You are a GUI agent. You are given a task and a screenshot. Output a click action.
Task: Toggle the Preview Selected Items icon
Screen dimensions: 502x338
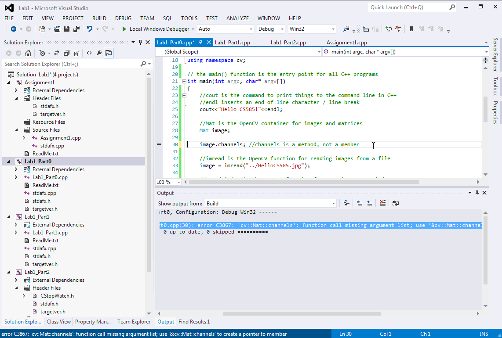click(108, 53)
